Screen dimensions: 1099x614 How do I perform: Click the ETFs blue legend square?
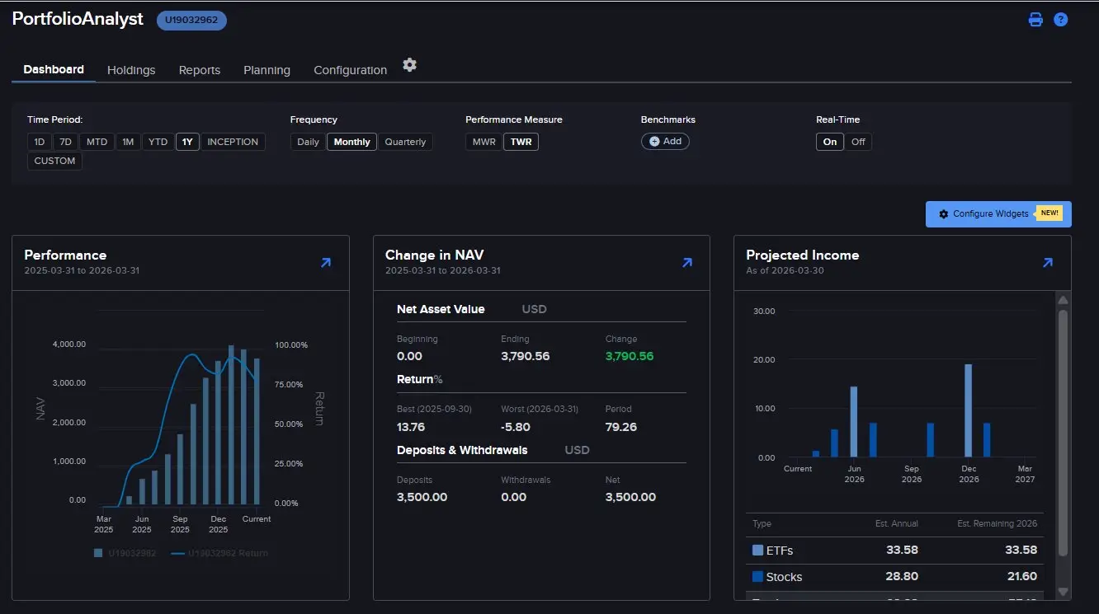coord(757,550)
